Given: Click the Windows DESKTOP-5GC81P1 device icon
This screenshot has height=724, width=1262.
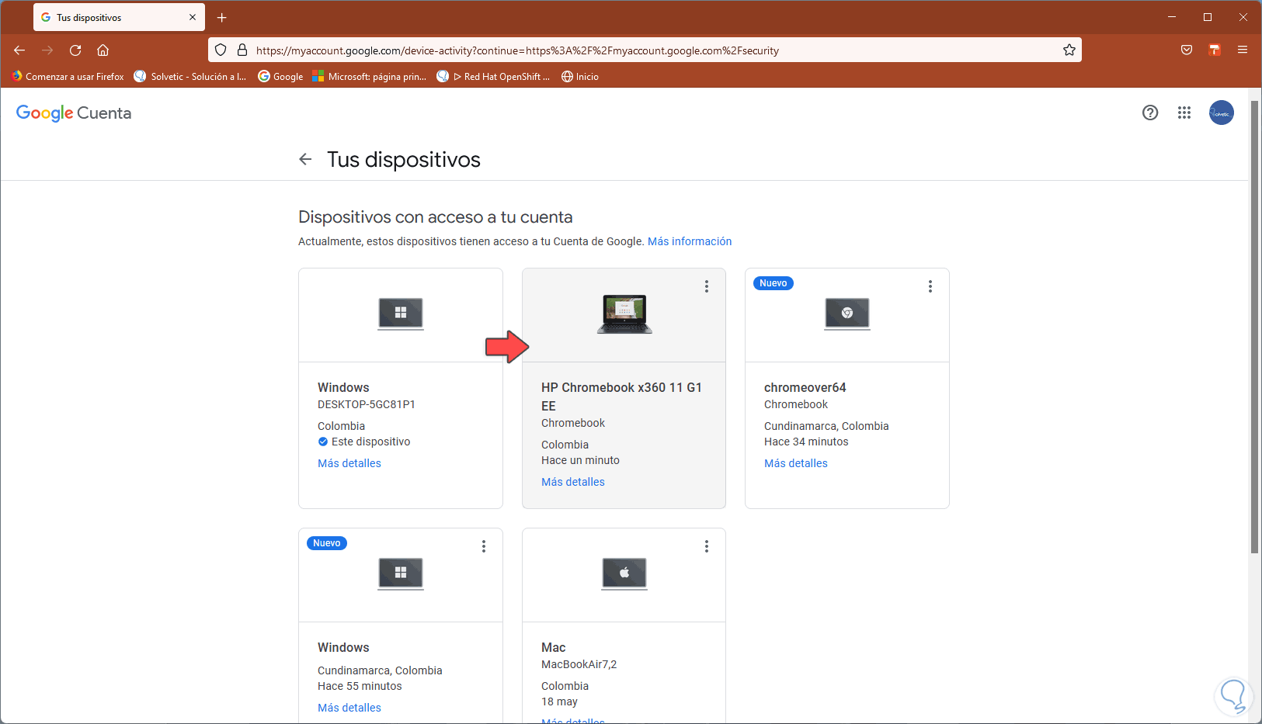Looking at the screenshot, I should click(x=401, y=314).
